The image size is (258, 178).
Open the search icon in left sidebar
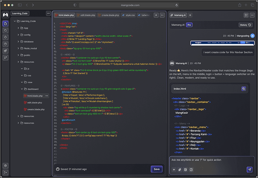(x=5, y=30)
